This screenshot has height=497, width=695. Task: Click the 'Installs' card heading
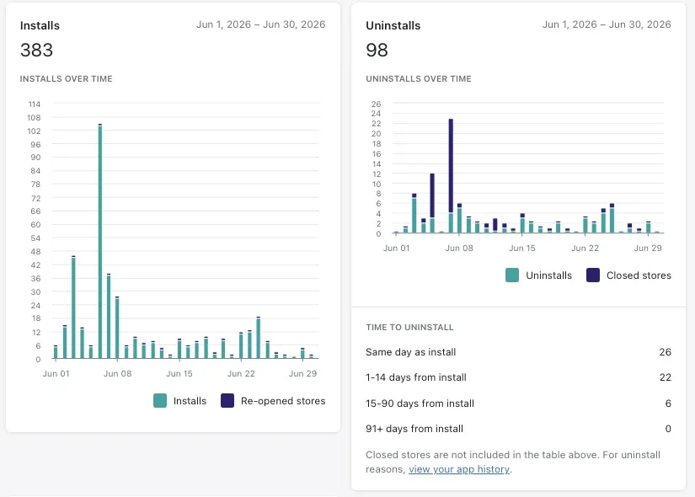tap(40, 26)
